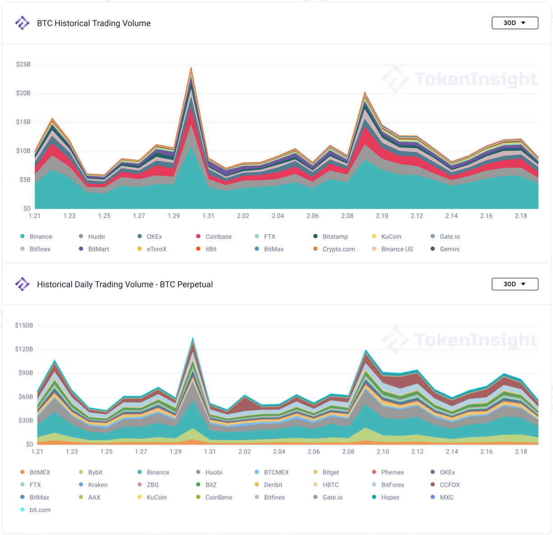Toggle Huobi series in the spot volume legend
Viewport: 553px width, 535px height.
(x=92, y=236)
